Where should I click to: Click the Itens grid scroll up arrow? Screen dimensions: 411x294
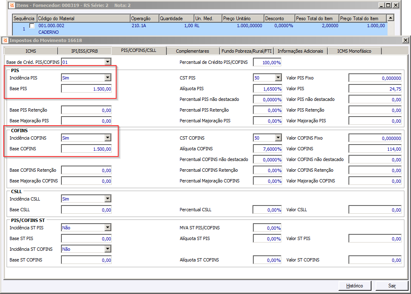coord(390,18)
